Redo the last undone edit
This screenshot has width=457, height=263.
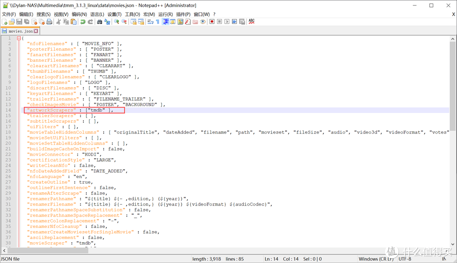click(x=91, y=22)
